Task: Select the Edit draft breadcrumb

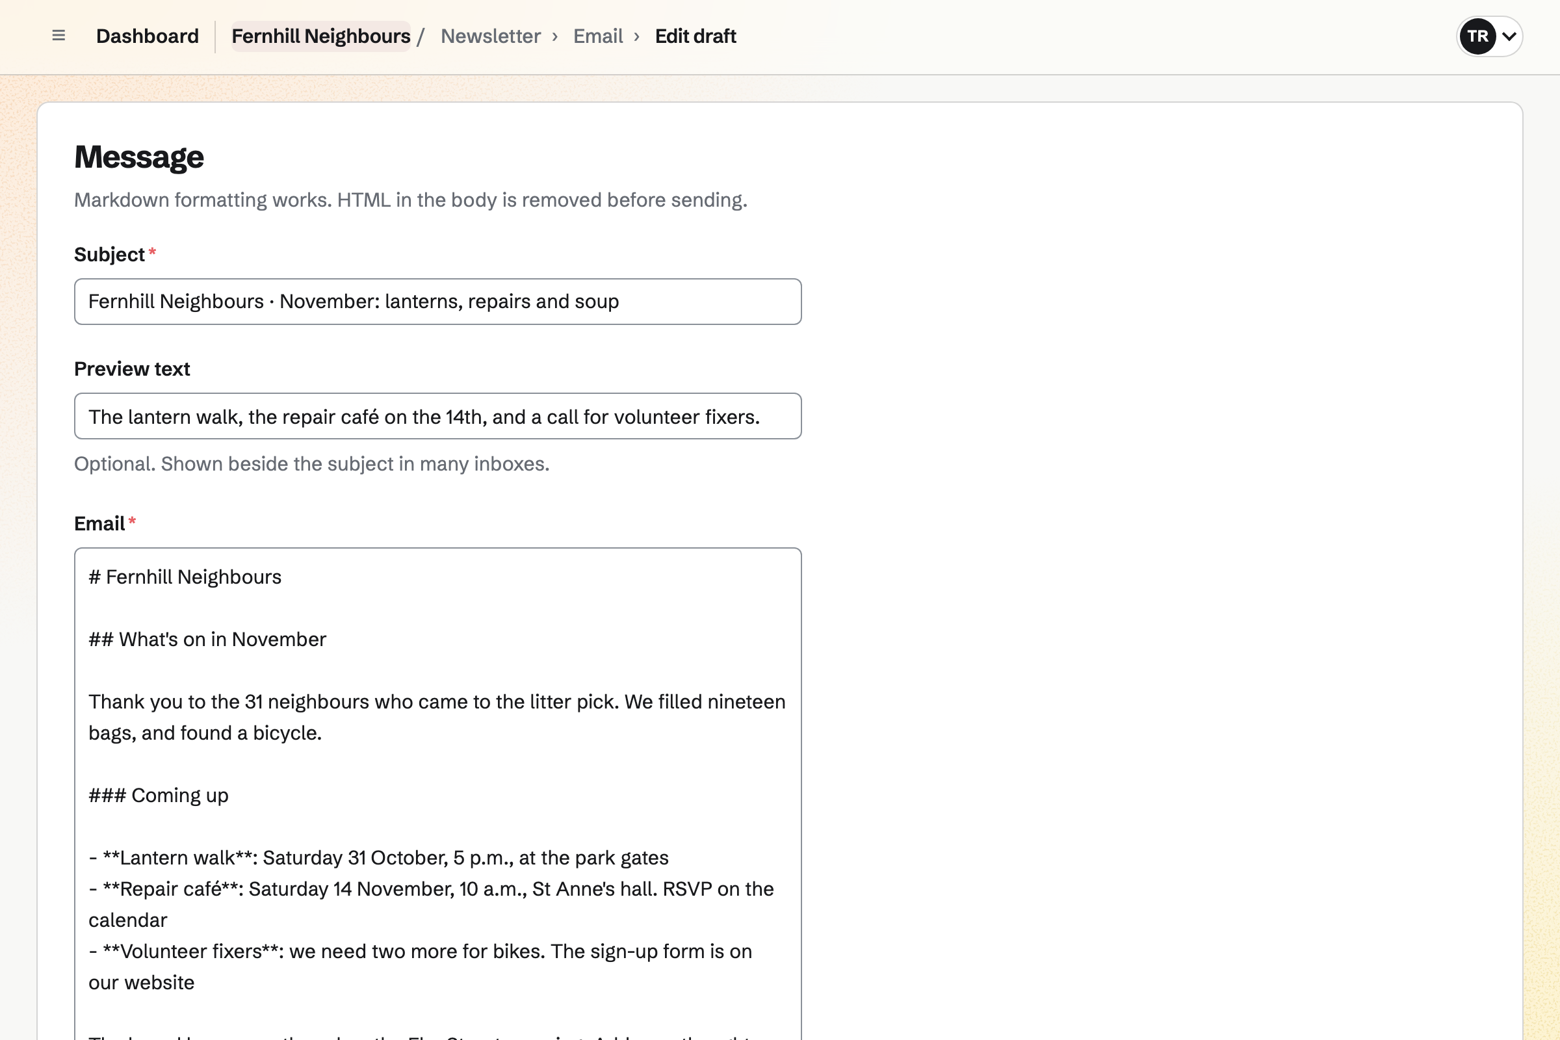Action: pos(695,36)
